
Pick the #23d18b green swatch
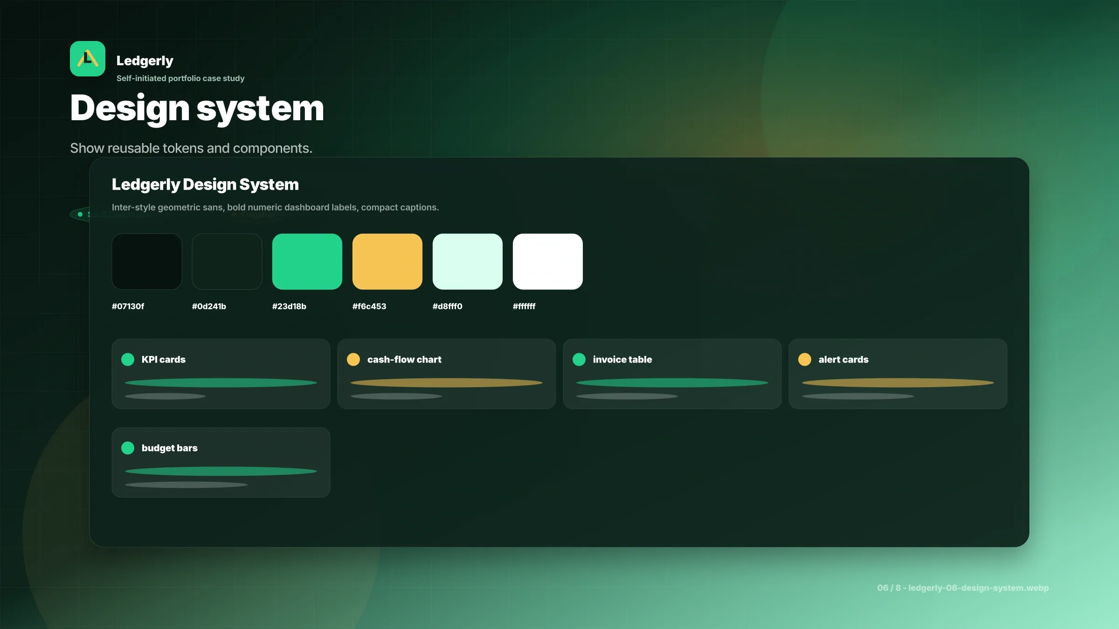pyautogui.click(x=307, y=261)
